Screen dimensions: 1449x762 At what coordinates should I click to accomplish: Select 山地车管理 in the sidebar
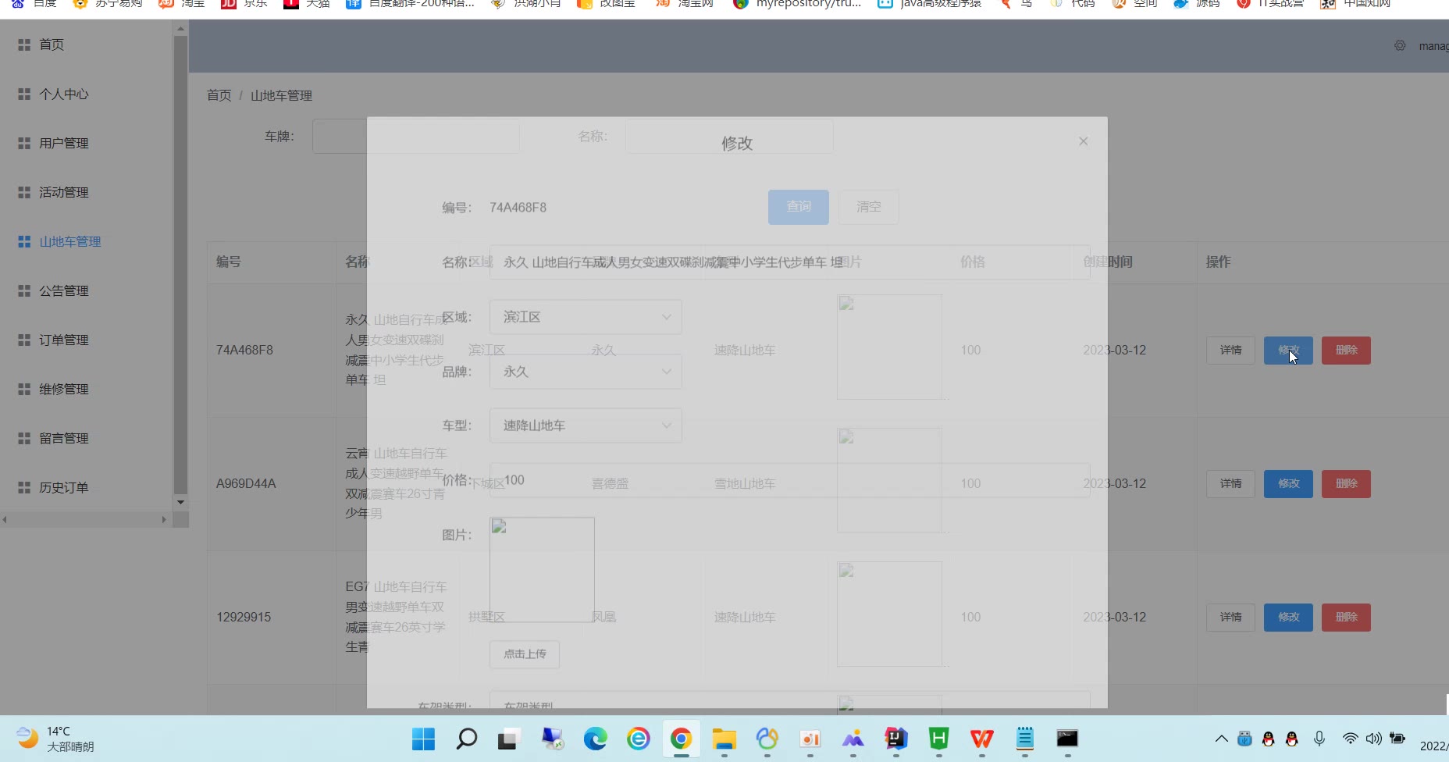[70, 241]
